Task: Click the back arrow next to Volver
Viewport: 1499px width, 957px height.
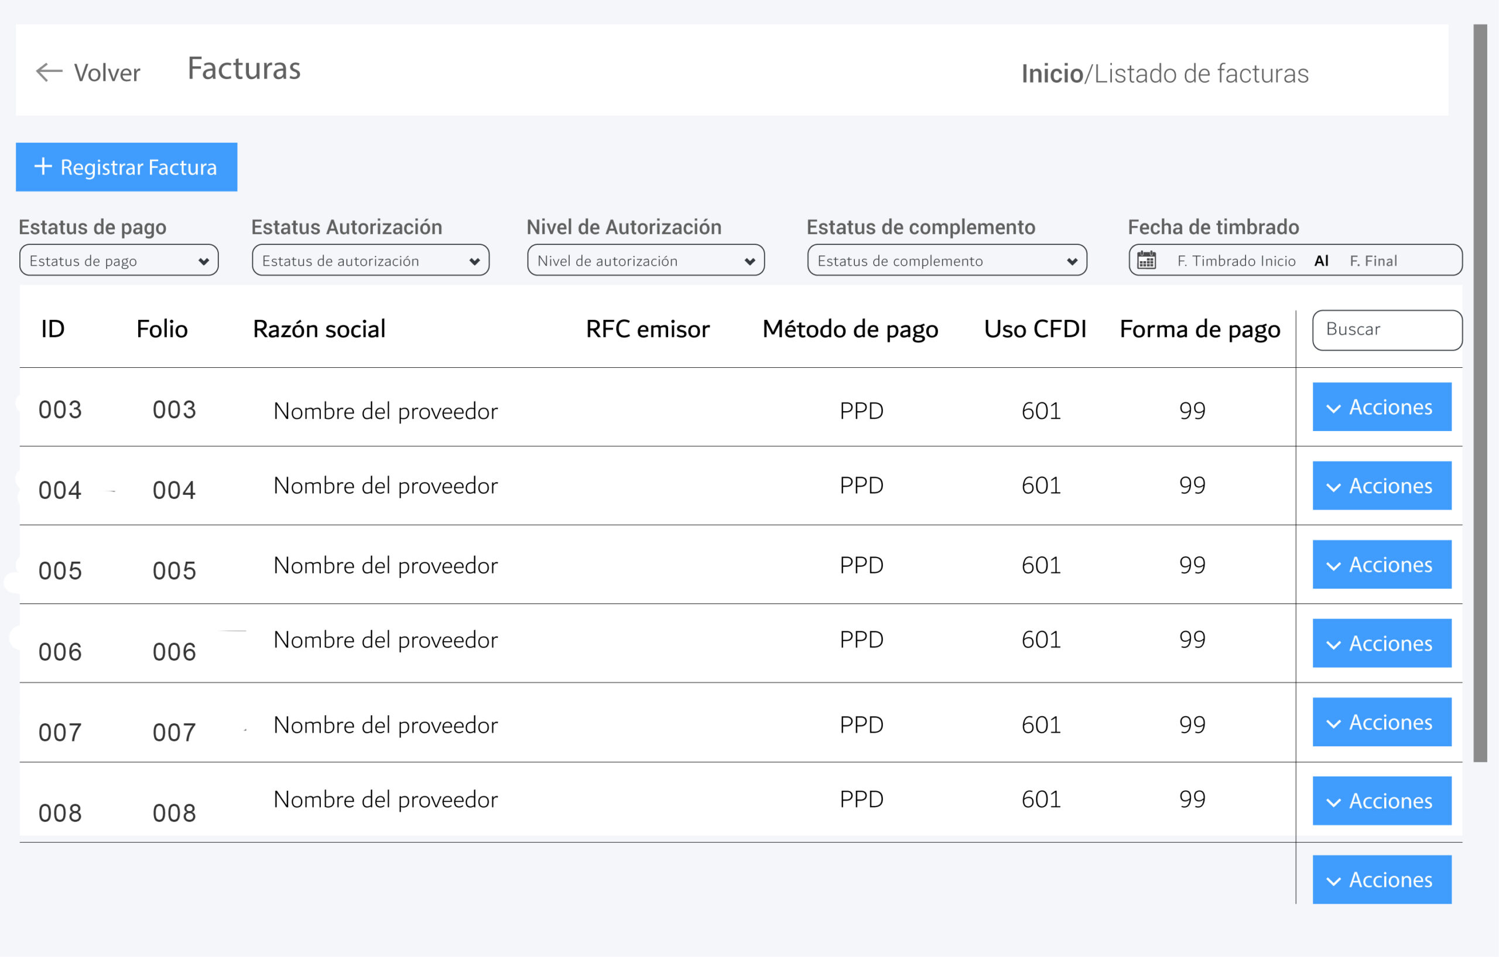Action: click(x=49, y=72)
